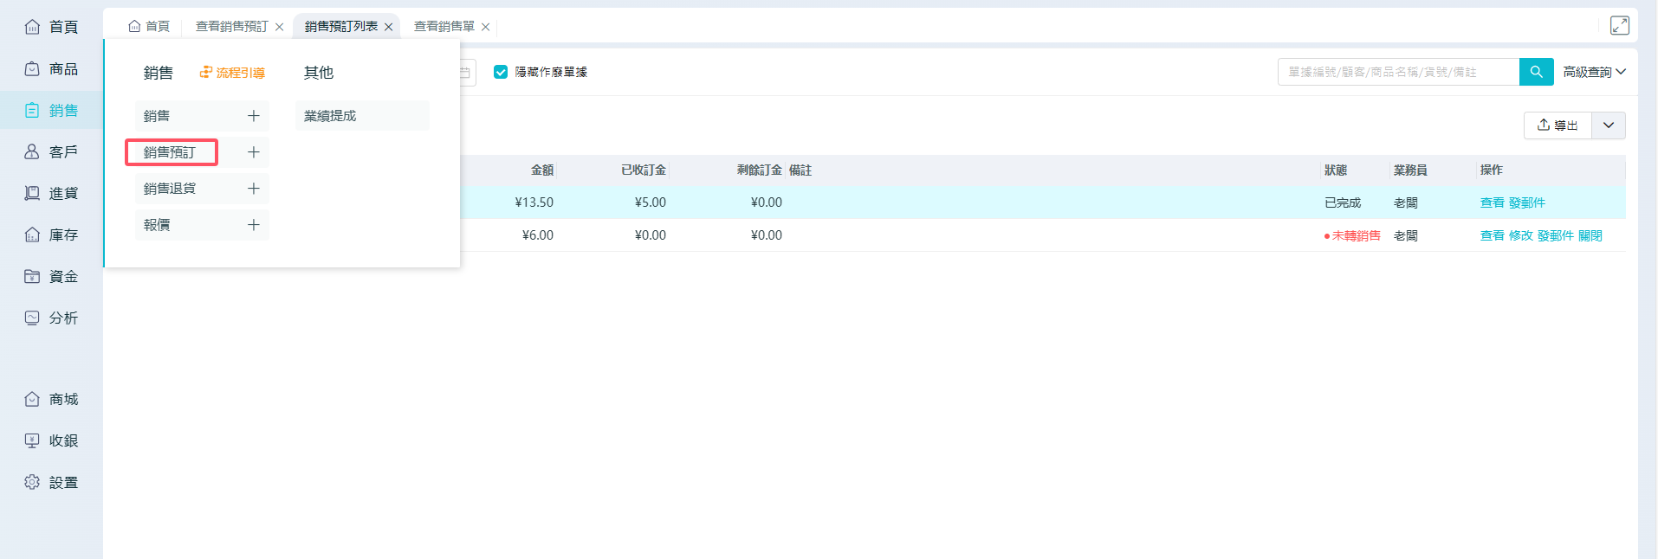Close the 銷售預訂列表 tab
Screen dimensions: 1658x559
(389, 27)
